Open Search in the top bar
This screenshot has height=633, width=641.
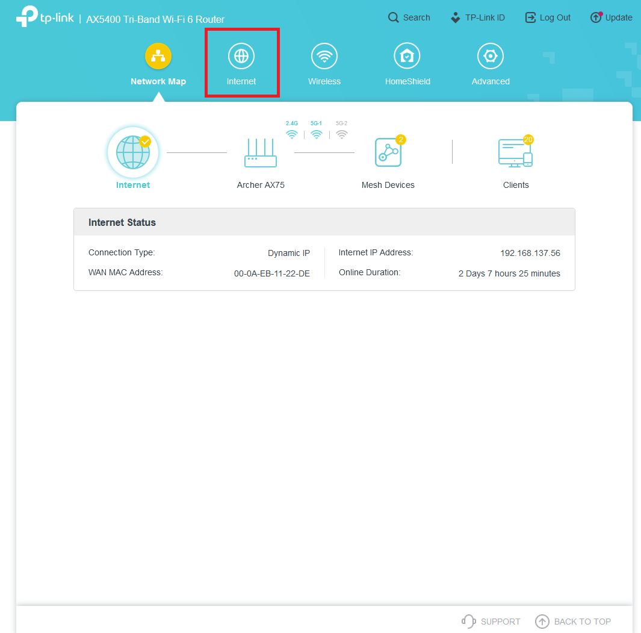[409, 17]
